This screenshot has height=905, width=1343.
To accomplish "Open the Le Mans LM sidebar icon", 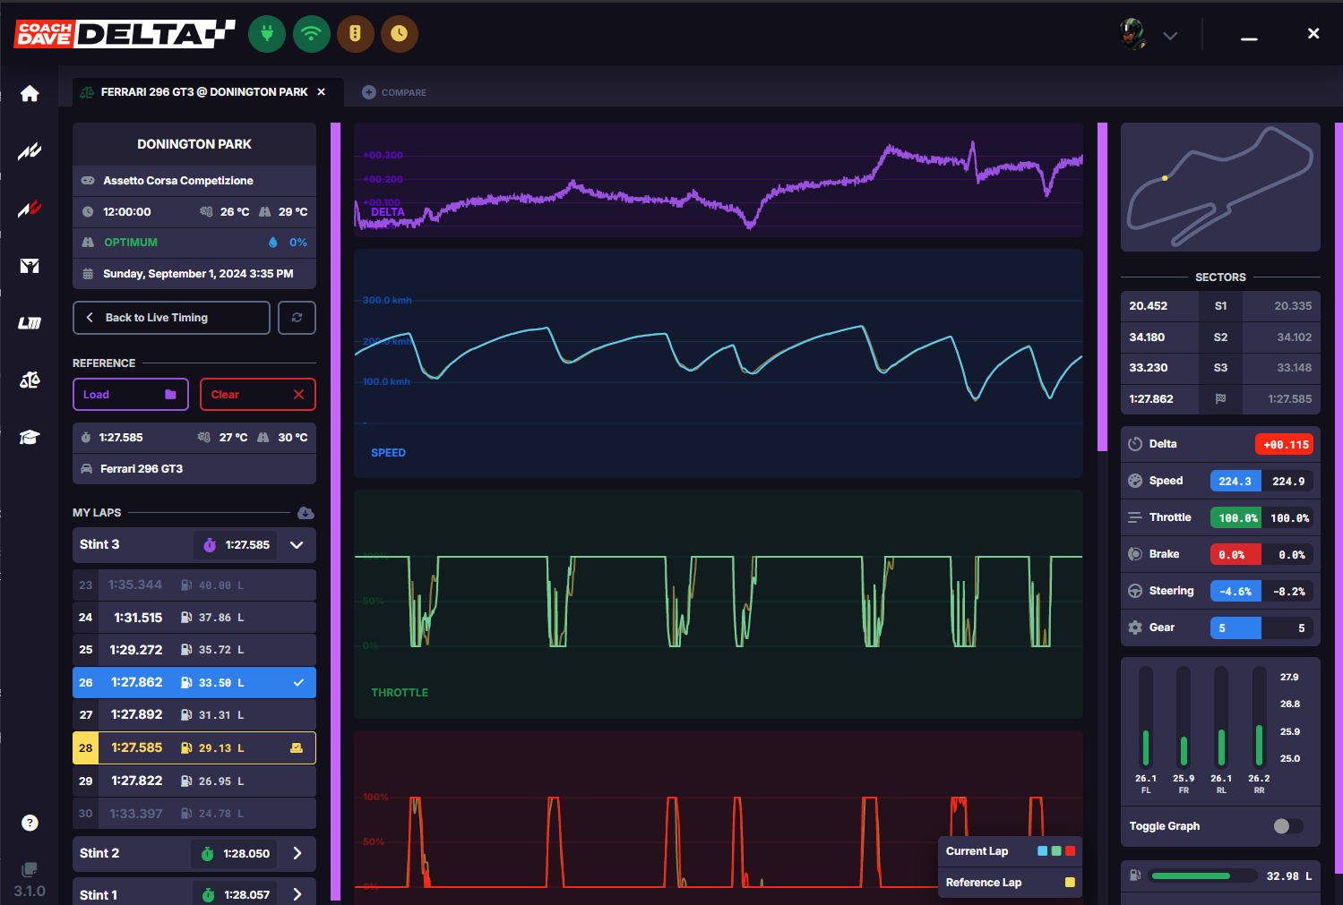I will (x=30, y=323).
